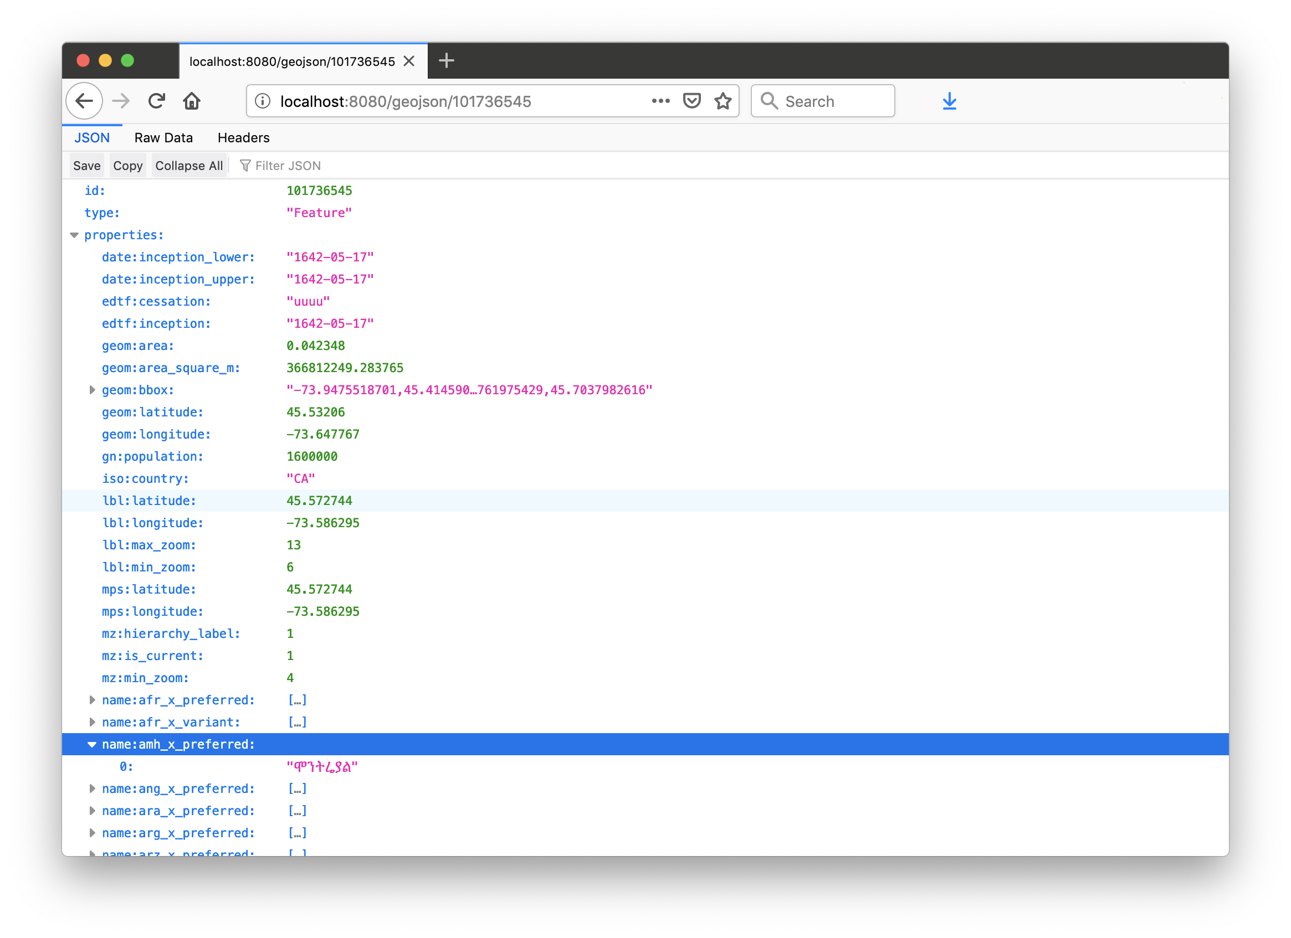Screen dimensions: 1291x938
Task: Go back to the previous page
Action: pyautogui.click(x=84, y=101)
